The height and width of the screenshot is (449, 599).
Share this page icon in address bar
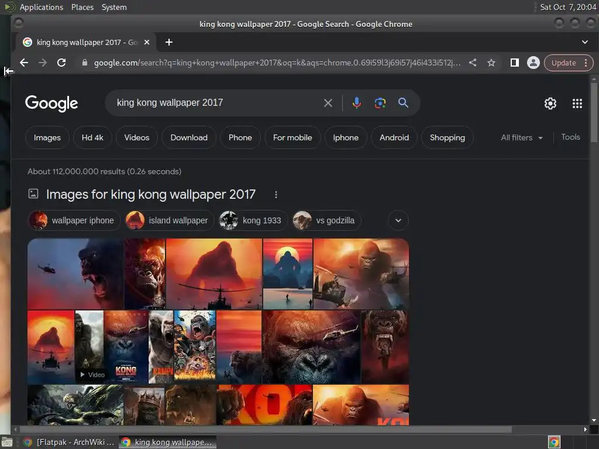[x=473, y=63]
